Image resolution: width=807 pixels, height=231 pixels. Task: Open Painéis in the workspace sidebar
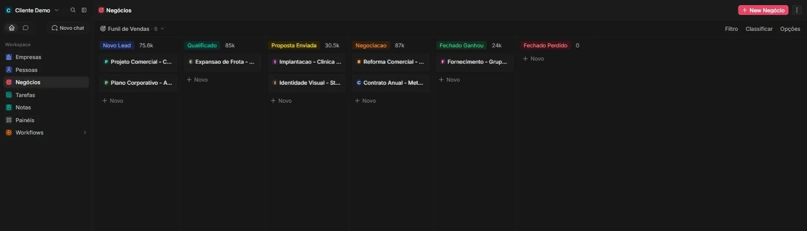tap(46, 120)
